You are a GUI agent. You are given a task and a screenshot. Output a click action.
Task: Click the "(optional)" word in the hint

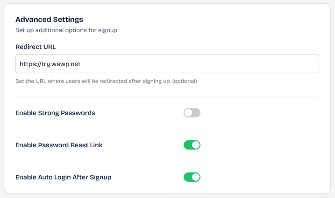185,81
